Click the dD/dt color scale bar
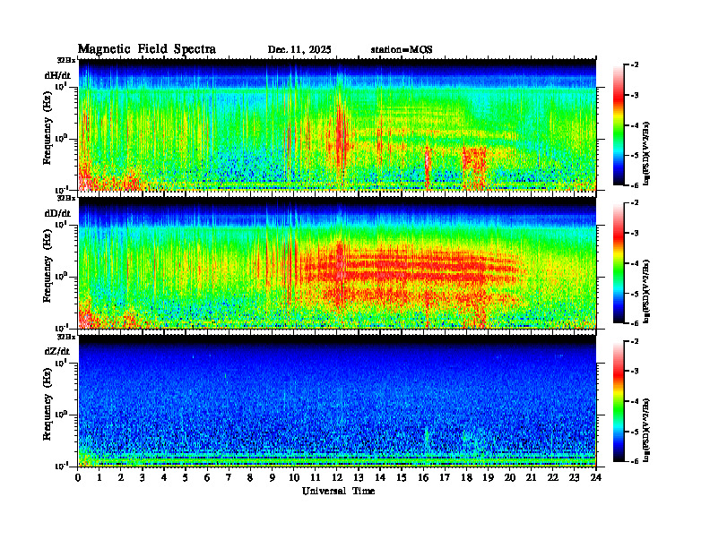 click(619, 263)
